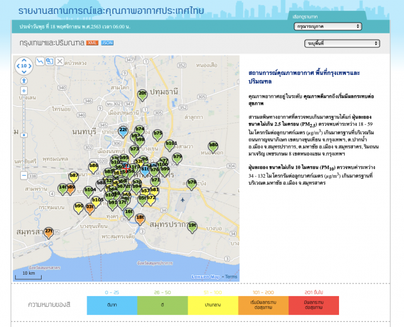Click station marker b79
This screenshot has width=404, height=327.
[177, 158]
